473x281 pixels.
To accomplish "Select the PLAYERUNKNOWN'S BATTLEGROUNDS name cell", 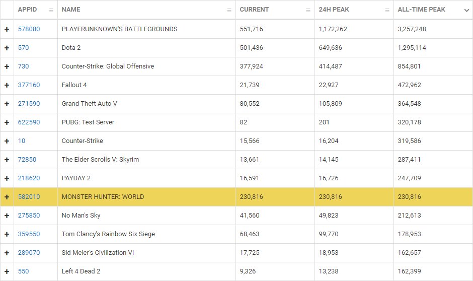I will coord(146,29).
